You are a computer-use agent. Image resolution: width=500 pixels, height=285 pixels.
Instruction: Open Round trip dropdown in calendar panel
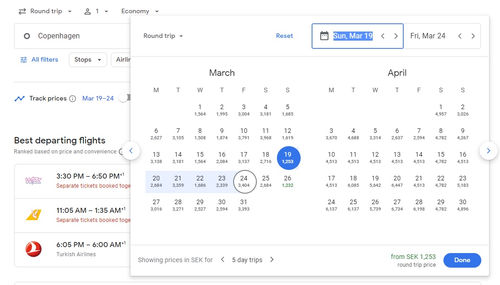[163, 36]
